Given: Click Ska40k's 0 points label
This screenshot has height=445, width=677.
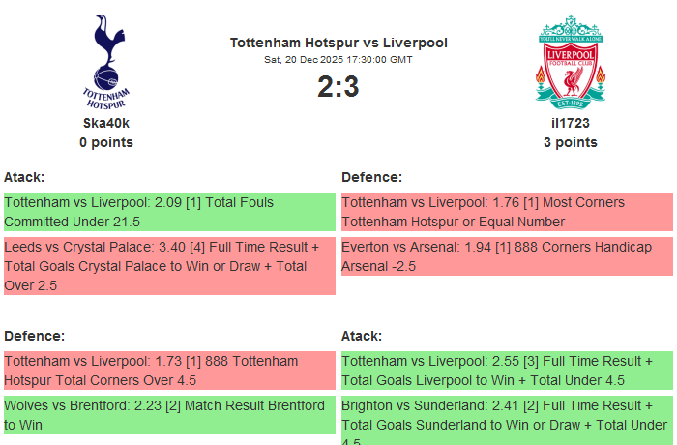Looking at the screenshot, I should click(106, 142).
